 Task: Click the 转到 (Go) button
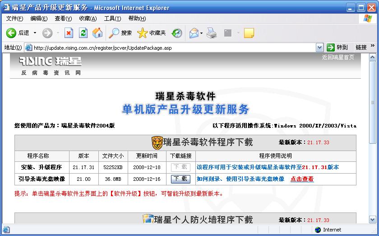point(337,47)
